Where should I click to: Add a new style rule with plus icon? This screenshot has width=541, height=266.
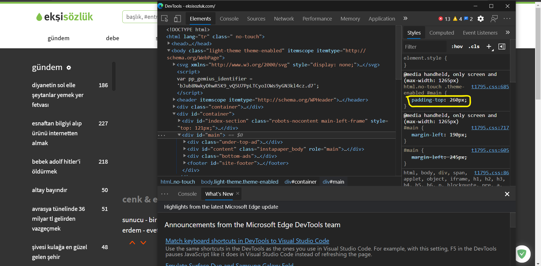[x=489, y=46]
